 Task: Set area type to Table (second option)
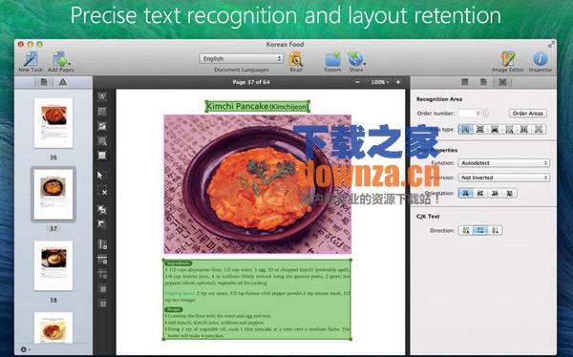[480, 130]
